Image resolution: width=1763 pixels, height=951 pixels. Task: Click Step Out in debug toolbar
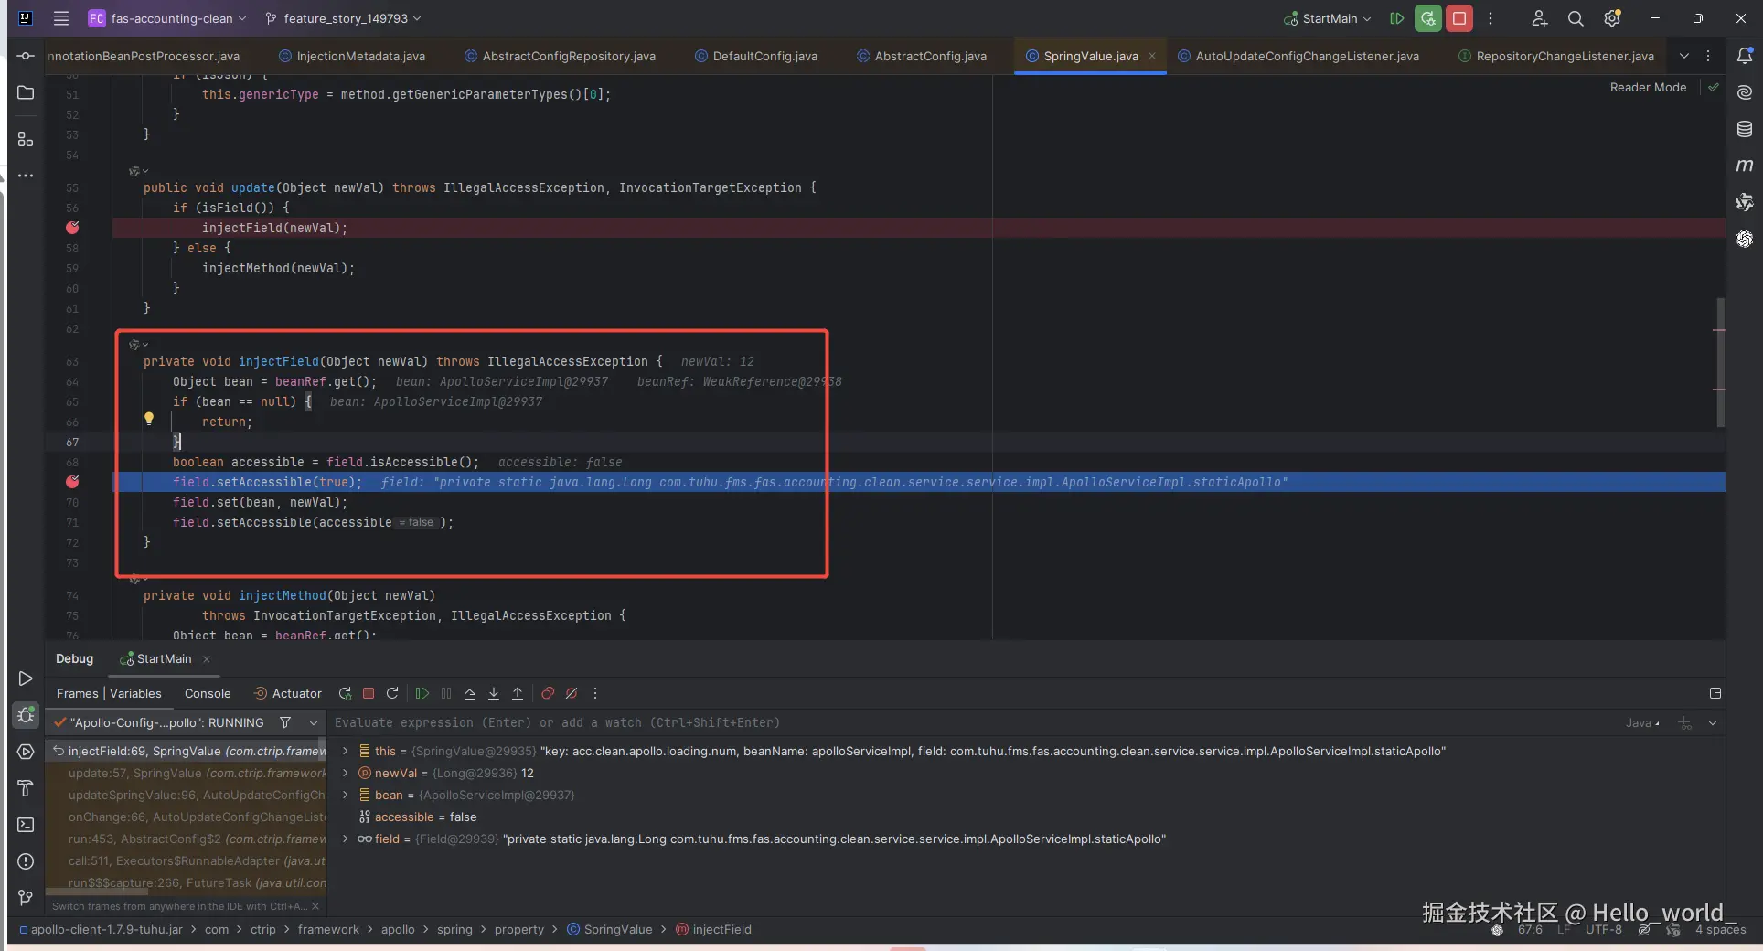(x=518, y=693)
